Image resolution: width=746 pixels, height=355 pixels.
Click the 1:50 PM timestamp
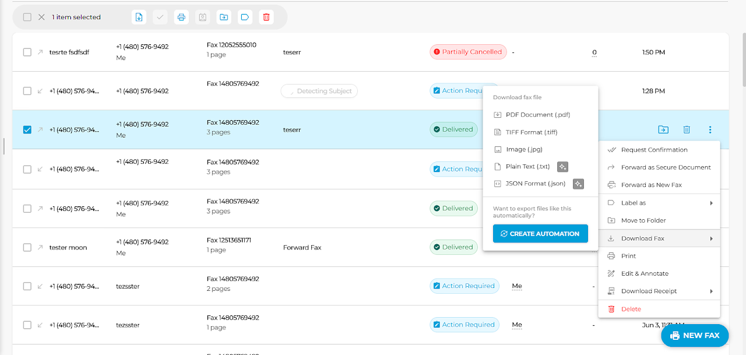(653, 52)
